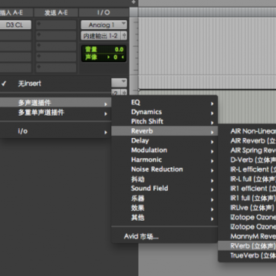Screen dimensions: 276x276
Task: Click the 音量 volume value 0.0
Action: click(119, 49)
